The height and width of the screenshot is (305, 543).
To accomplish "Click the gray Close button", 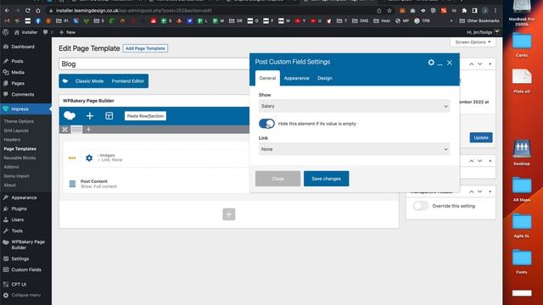I will pos(277,179).
